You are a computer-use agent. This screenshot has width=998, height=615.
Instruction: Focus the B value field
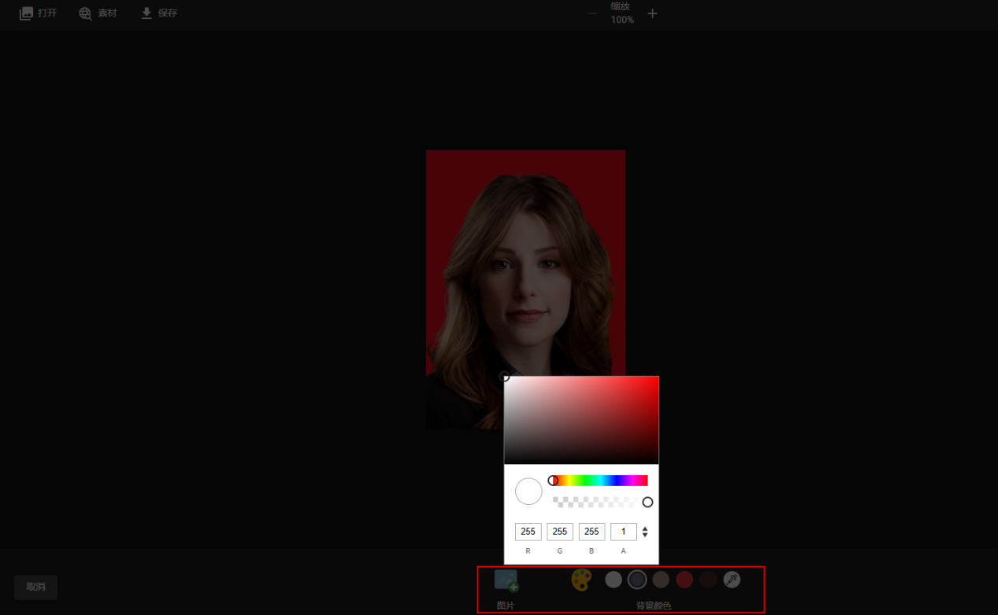pos(591,532)
